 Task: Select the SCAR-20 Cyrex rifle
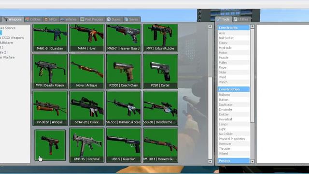tap(87, 108)
